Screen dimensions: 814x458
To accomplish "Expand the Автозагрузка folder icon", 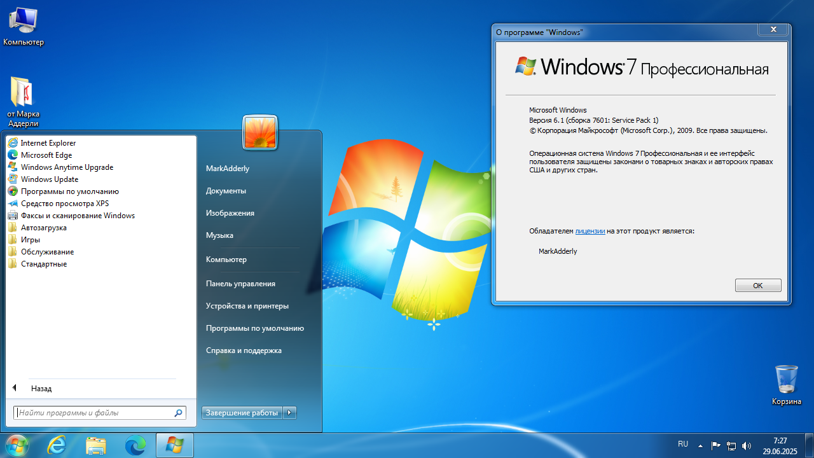I will tap(13, 228).
